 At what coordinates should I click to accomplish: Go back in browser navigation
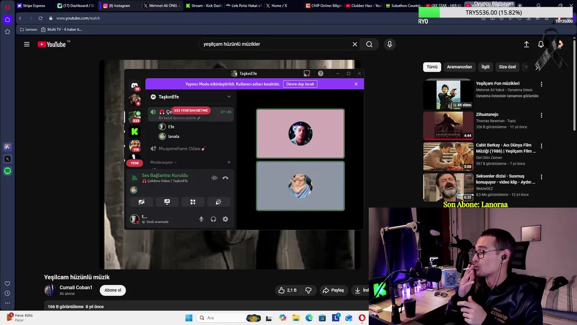click(20, 18)
